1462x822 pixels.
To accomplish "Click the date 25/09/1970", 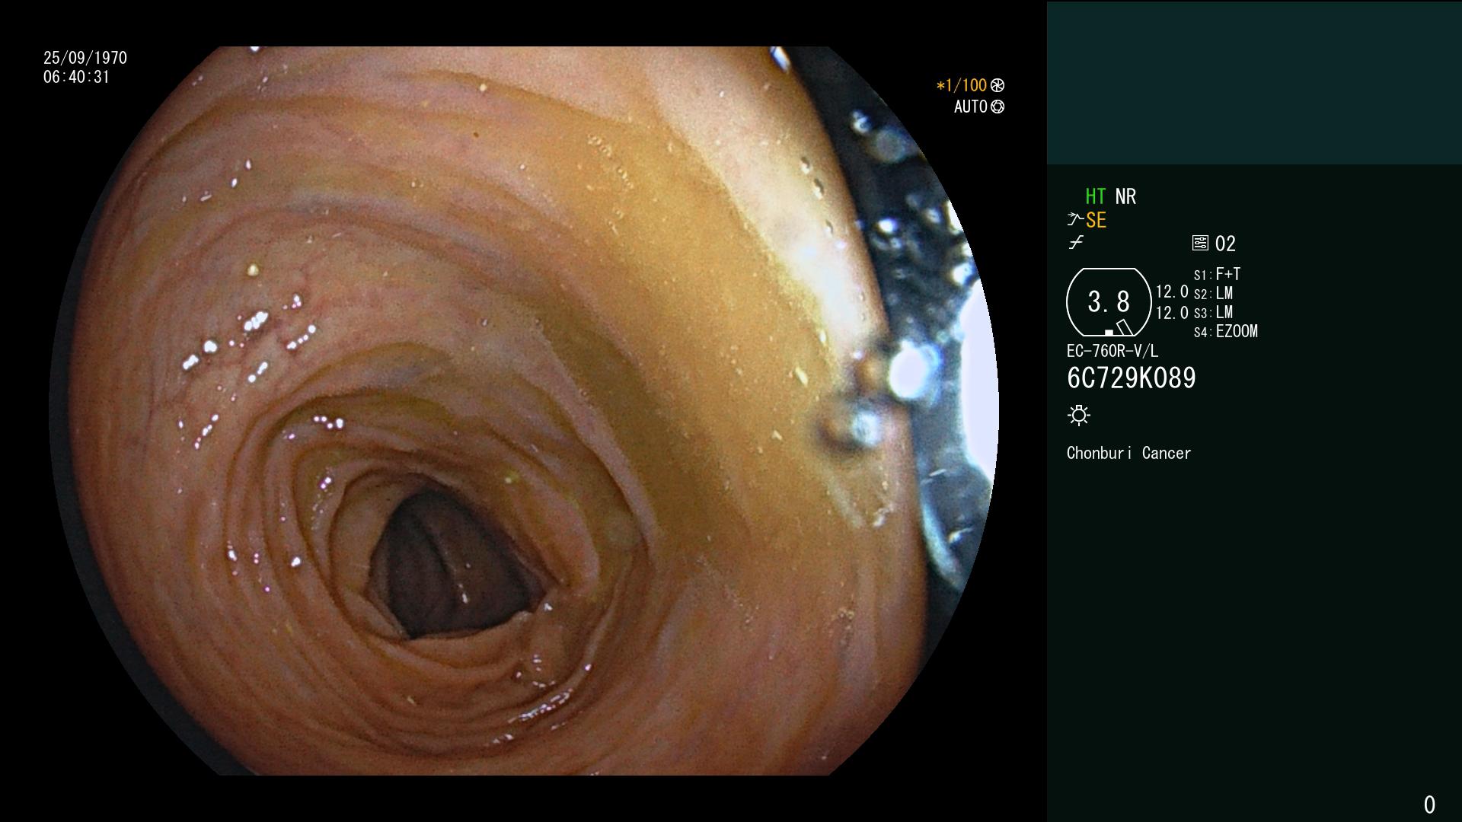I will pyautogui.click(x=85, y=58).
